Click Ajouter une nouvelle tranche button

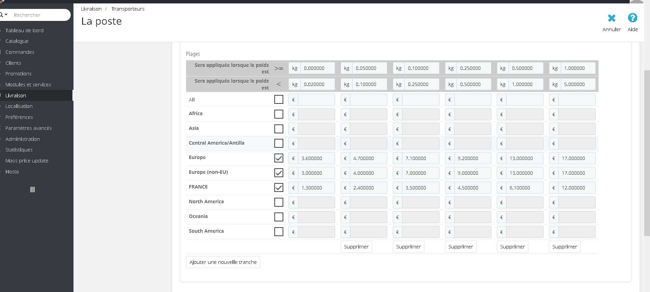coord(223,262)
